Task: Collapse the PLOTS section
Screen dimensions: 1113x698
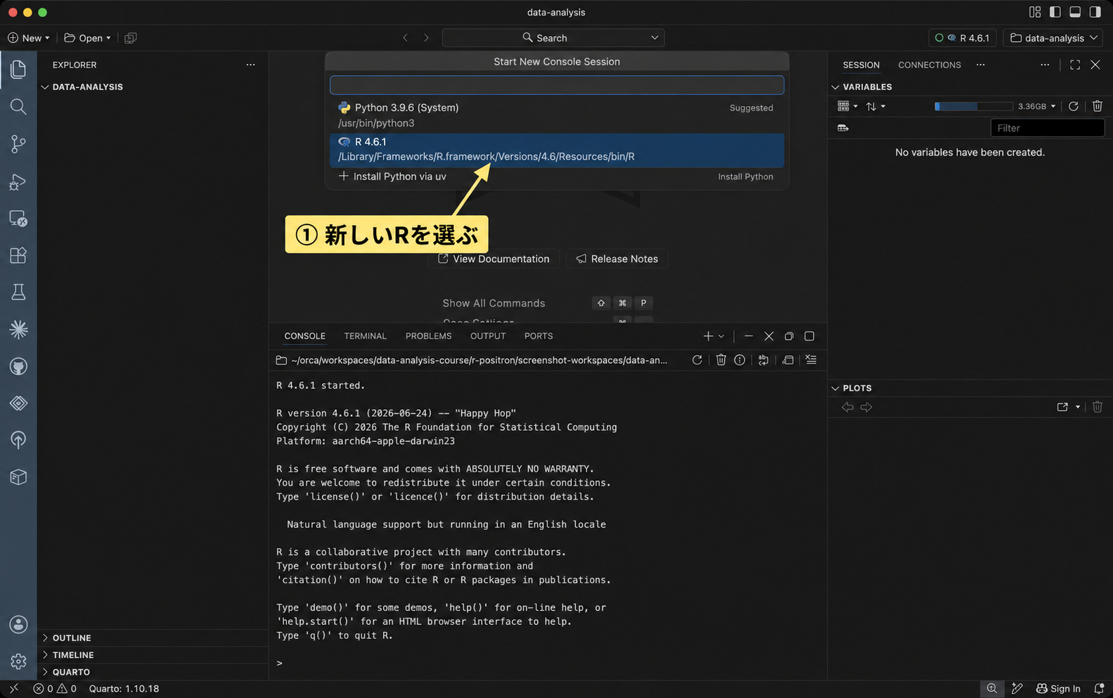Action: pos(835,388)
